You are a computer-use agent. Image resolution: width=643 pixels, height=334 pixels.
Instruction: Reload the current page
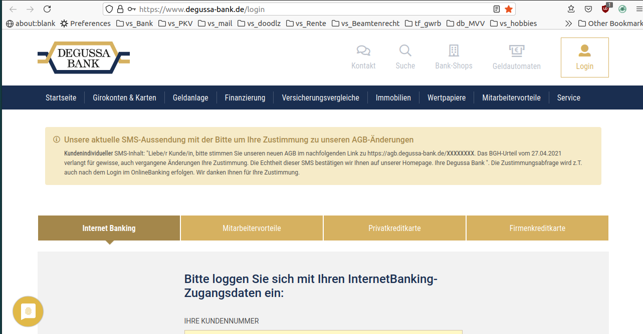pyautogui.click(x=47, y=9)
